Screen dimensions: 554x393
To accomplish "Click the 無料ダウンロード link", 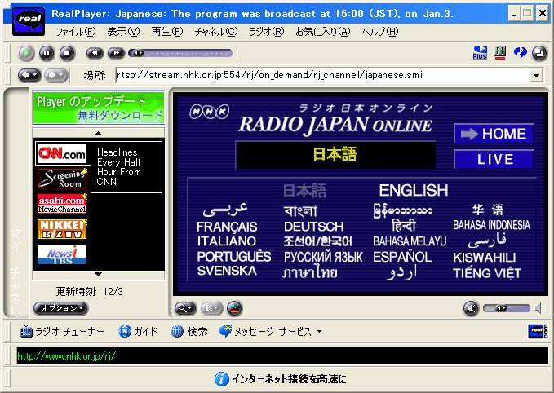I will pos(121,115).
